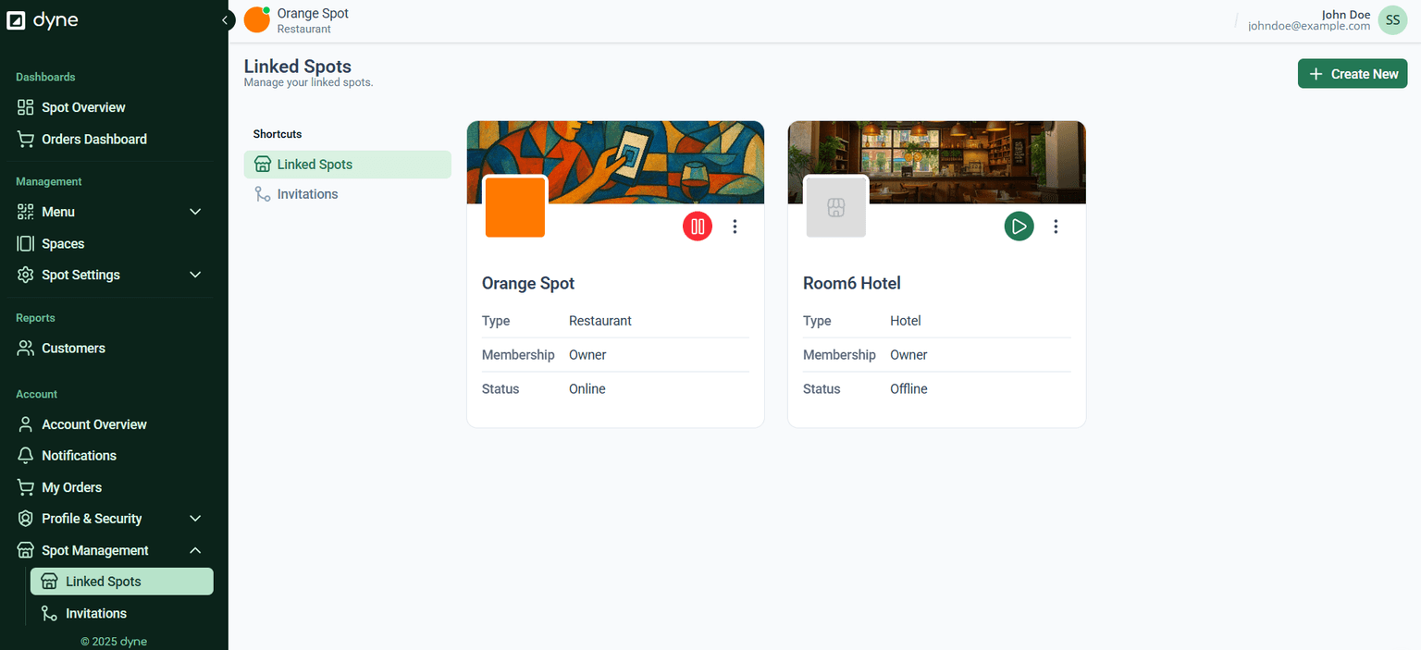Collapse the sidebar with the arrow button
The height and width of the screenshot is (650, 1421).
click(x=225, y=20)
